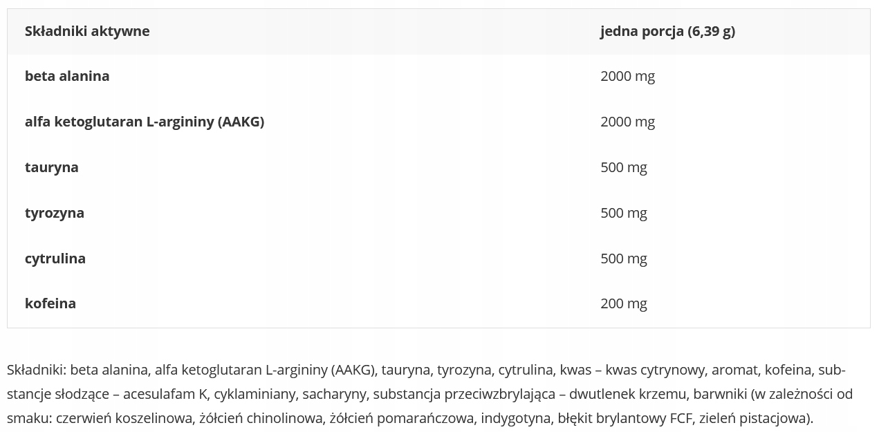Click the "Składniki aktywne" column header
Viewport: 879px width, 432px height.
[87, 31]
